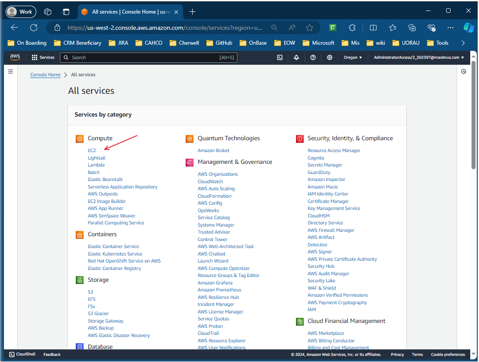Open AWS CloudShell icon in top navigation

280,57
